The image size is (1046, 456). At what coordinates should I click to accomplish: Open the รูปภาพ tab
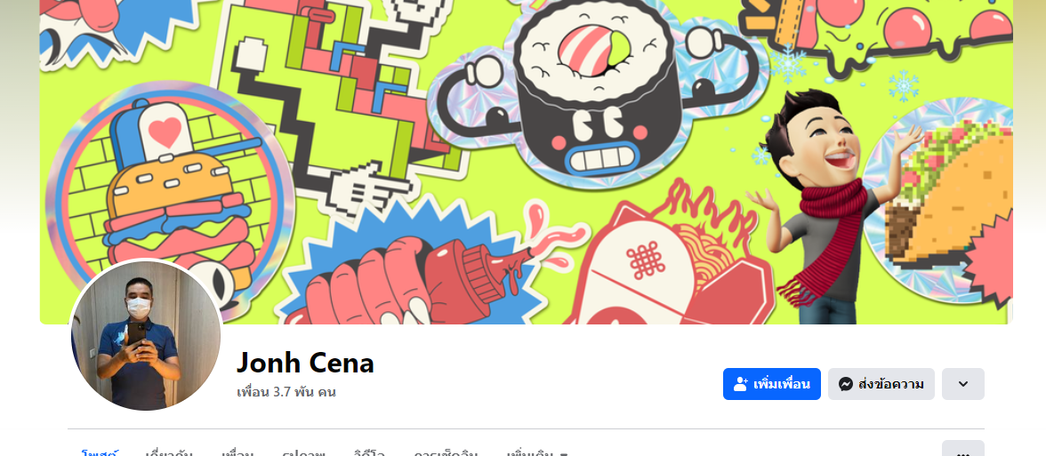coord(302,452)
